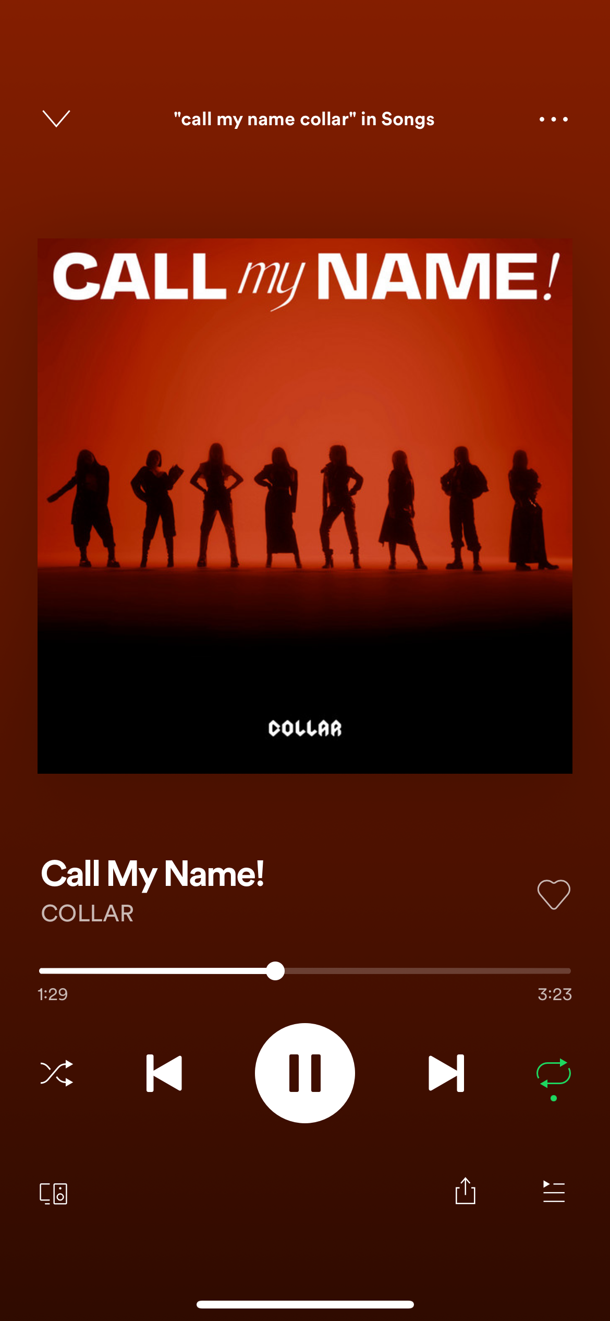Tap the "call my name collar" in Songs header

304,119
